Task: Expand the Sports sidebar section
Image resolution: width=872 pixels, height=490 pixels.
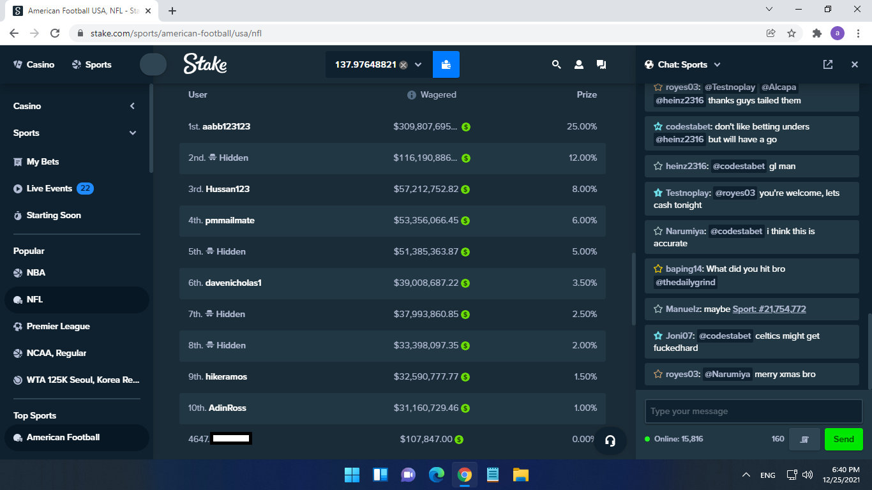Action: click(133, 133)
